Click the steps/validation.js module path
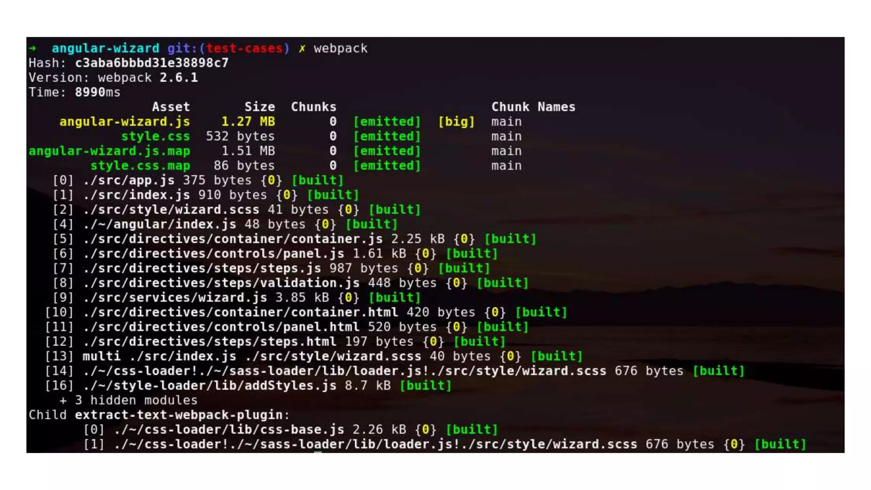The image size is (871, 490). [221, 283]
